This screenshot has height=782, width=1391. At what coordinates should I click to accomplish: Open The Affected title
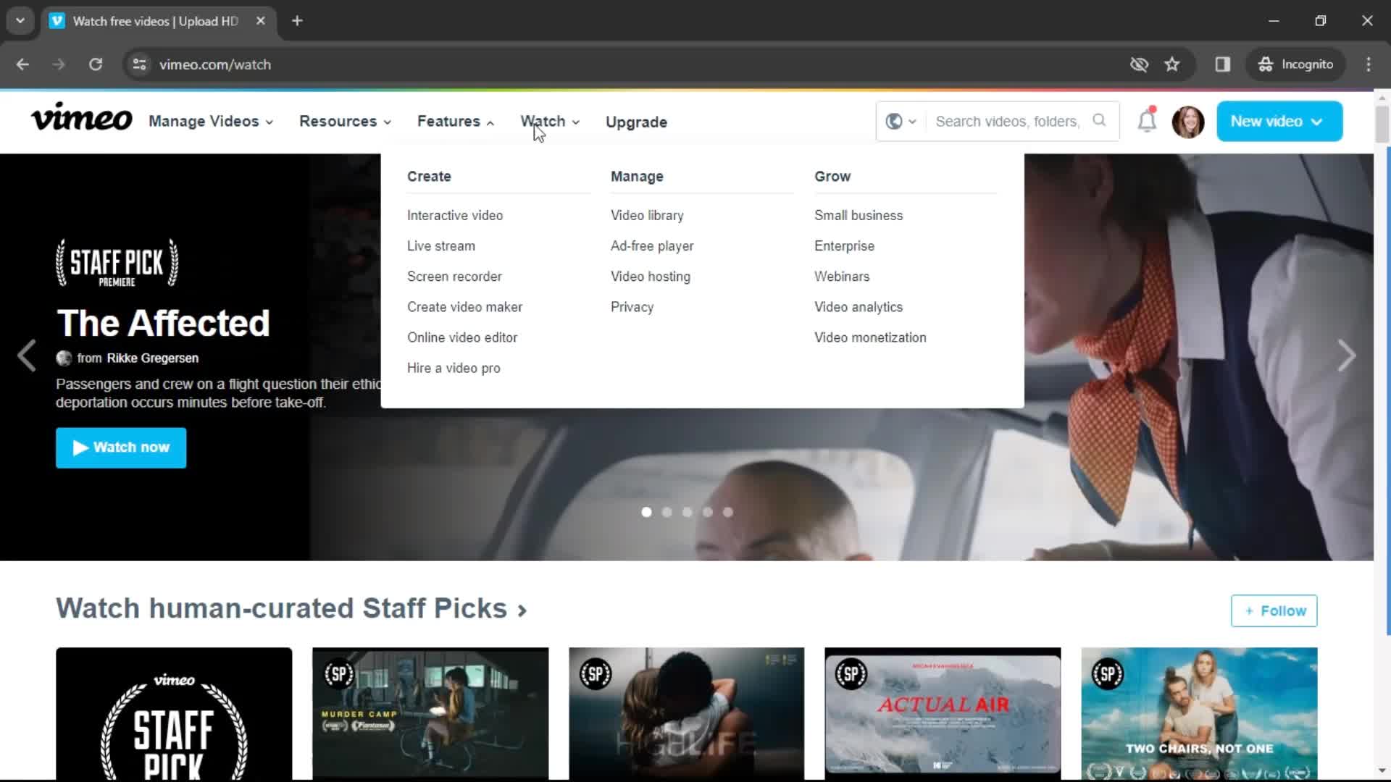coord(163,323)
